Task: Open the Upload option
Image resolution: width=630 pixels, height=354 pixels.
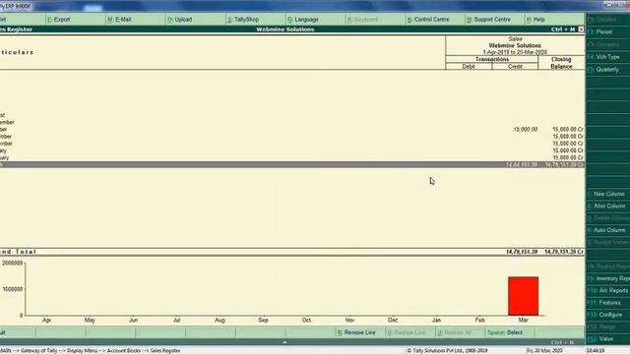Action: 179,20
